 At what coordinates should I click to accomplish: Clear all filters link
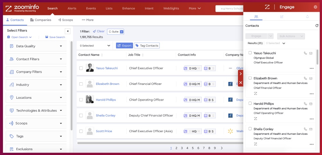coord(99,31)
